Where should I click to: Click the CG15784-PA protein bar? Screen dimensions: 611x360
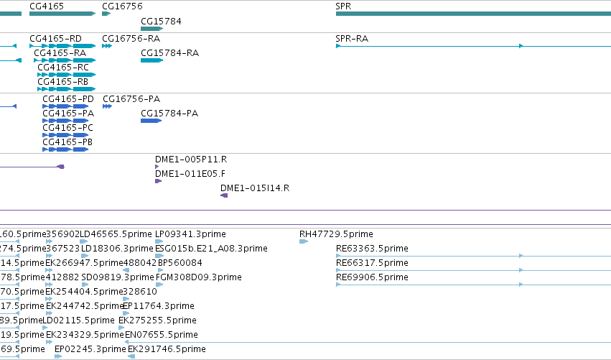pos(151,121)
